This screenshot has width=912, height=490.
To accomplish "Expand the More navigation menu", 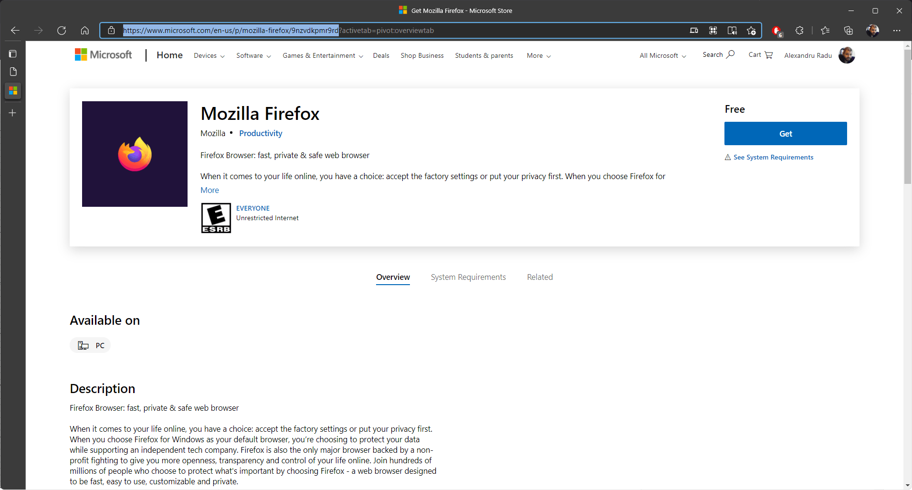I will [539, 56].
